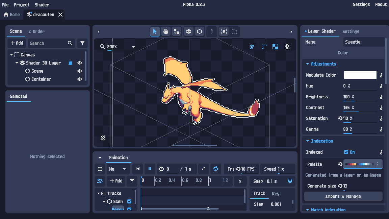Click Add track button in Animation
This screenshot has height=219, width=389.
(116, 181)
